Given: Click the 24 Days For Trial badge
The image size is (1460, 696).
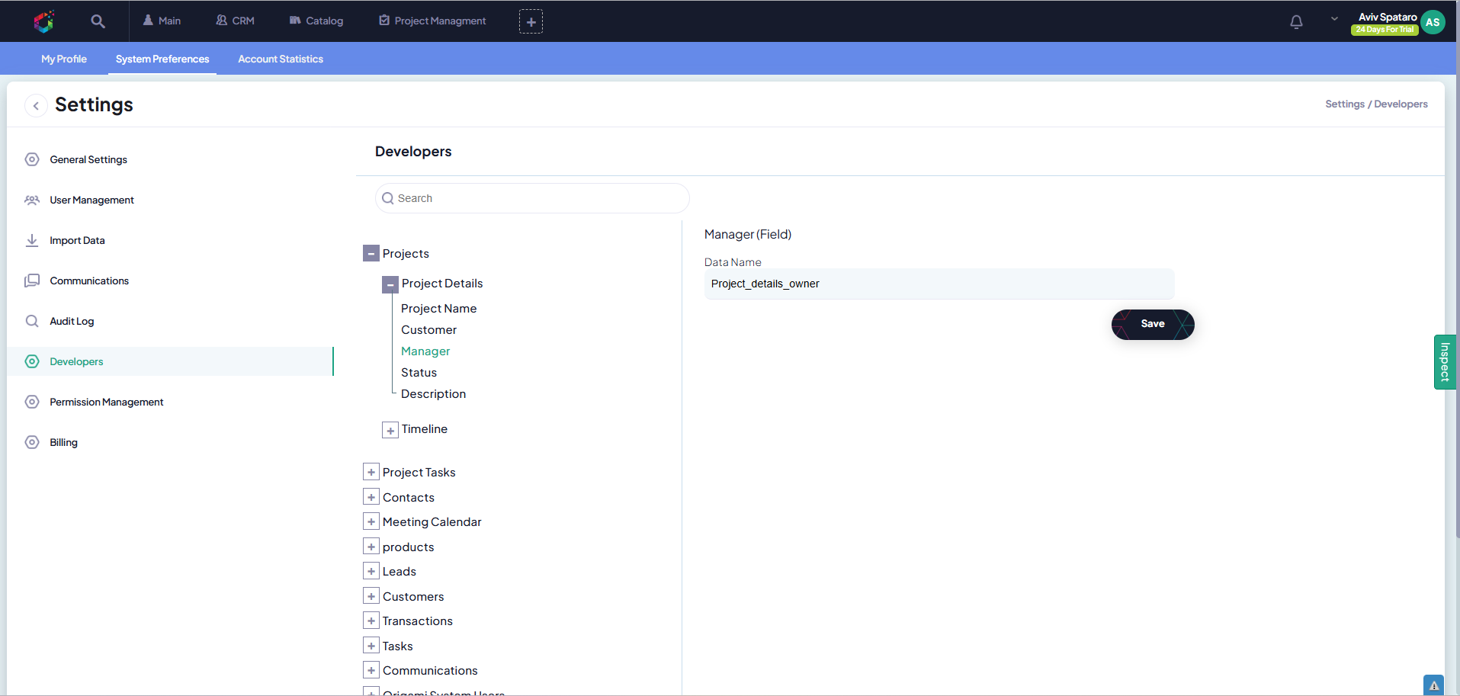Looking at the screenshot, I should [1385, 30].
